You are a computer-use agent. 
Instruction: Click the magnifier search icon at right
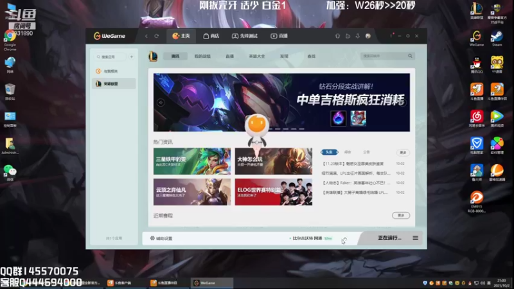coord(410,56)
